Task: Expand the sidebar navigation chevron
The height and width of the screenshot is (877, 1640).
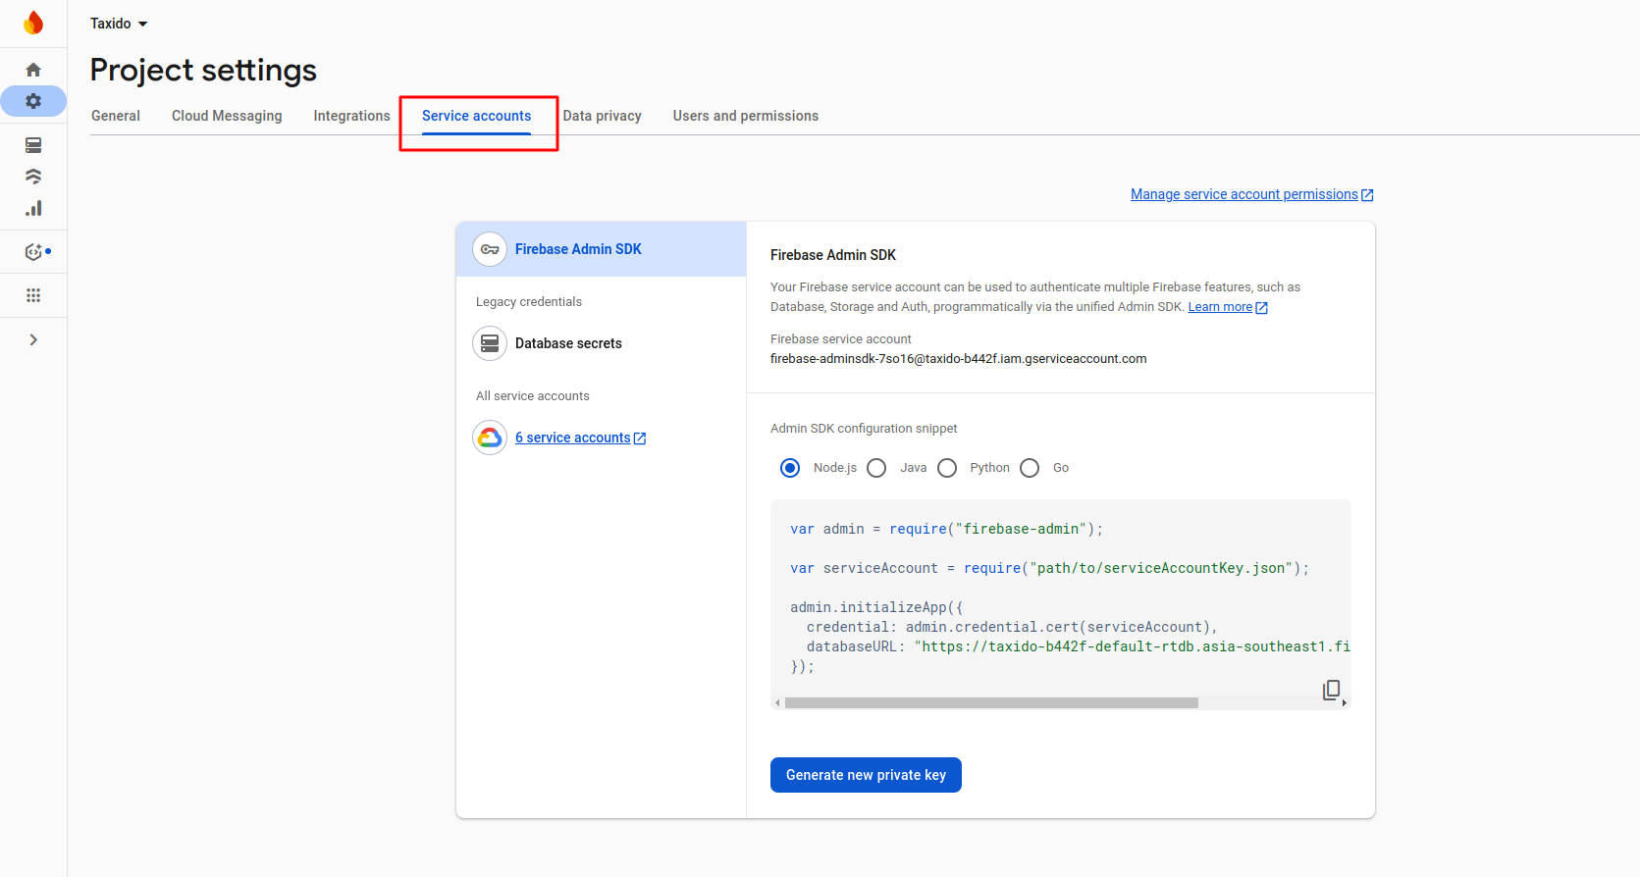Action: [x=33, y=339]
